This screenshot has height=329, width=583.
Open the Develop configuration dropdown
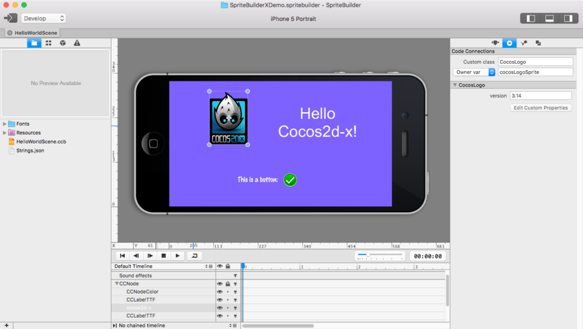pos(43,18)
